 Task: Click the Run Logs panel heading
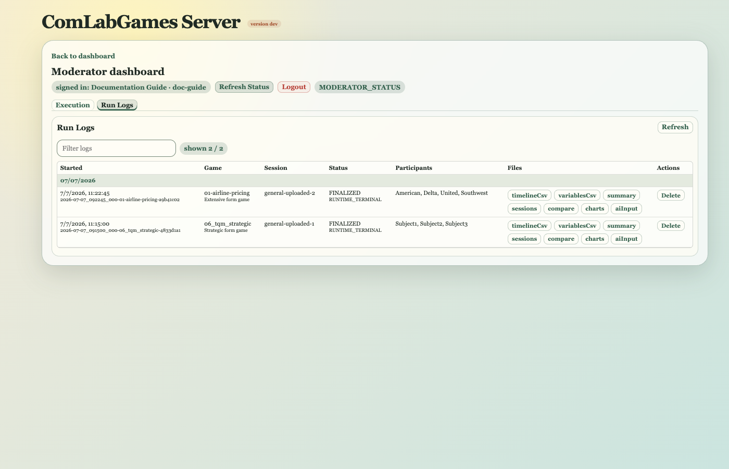pos(76,128)
